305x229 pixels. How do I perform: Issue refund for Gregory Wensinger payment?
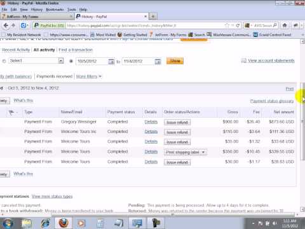(x=177, y=122)
